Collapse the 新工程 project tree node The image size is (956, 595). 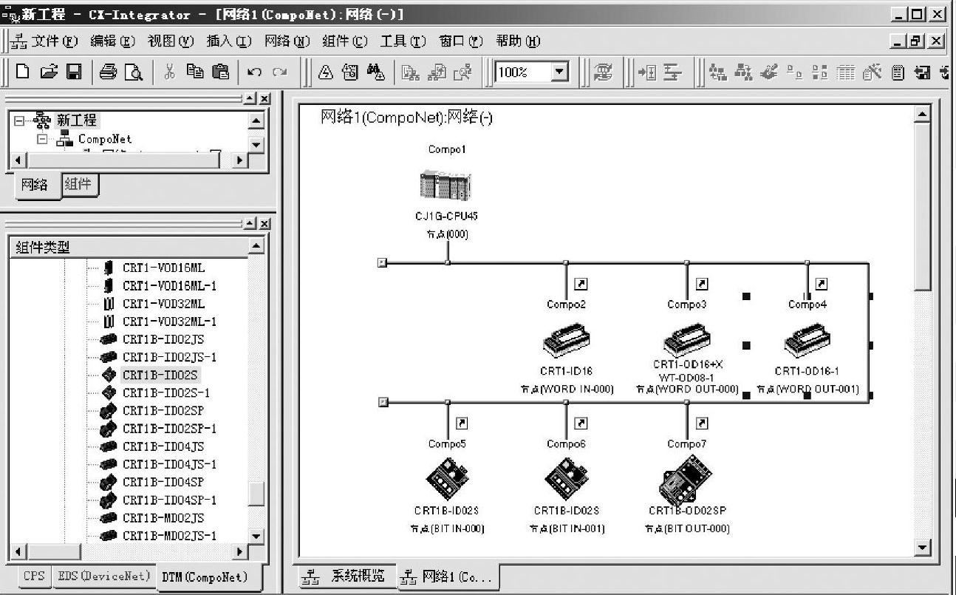[18, 120]
